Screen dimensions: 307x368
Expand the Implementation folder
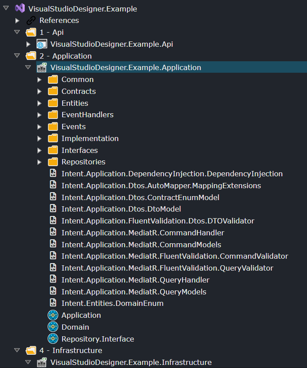coord(39,139)
